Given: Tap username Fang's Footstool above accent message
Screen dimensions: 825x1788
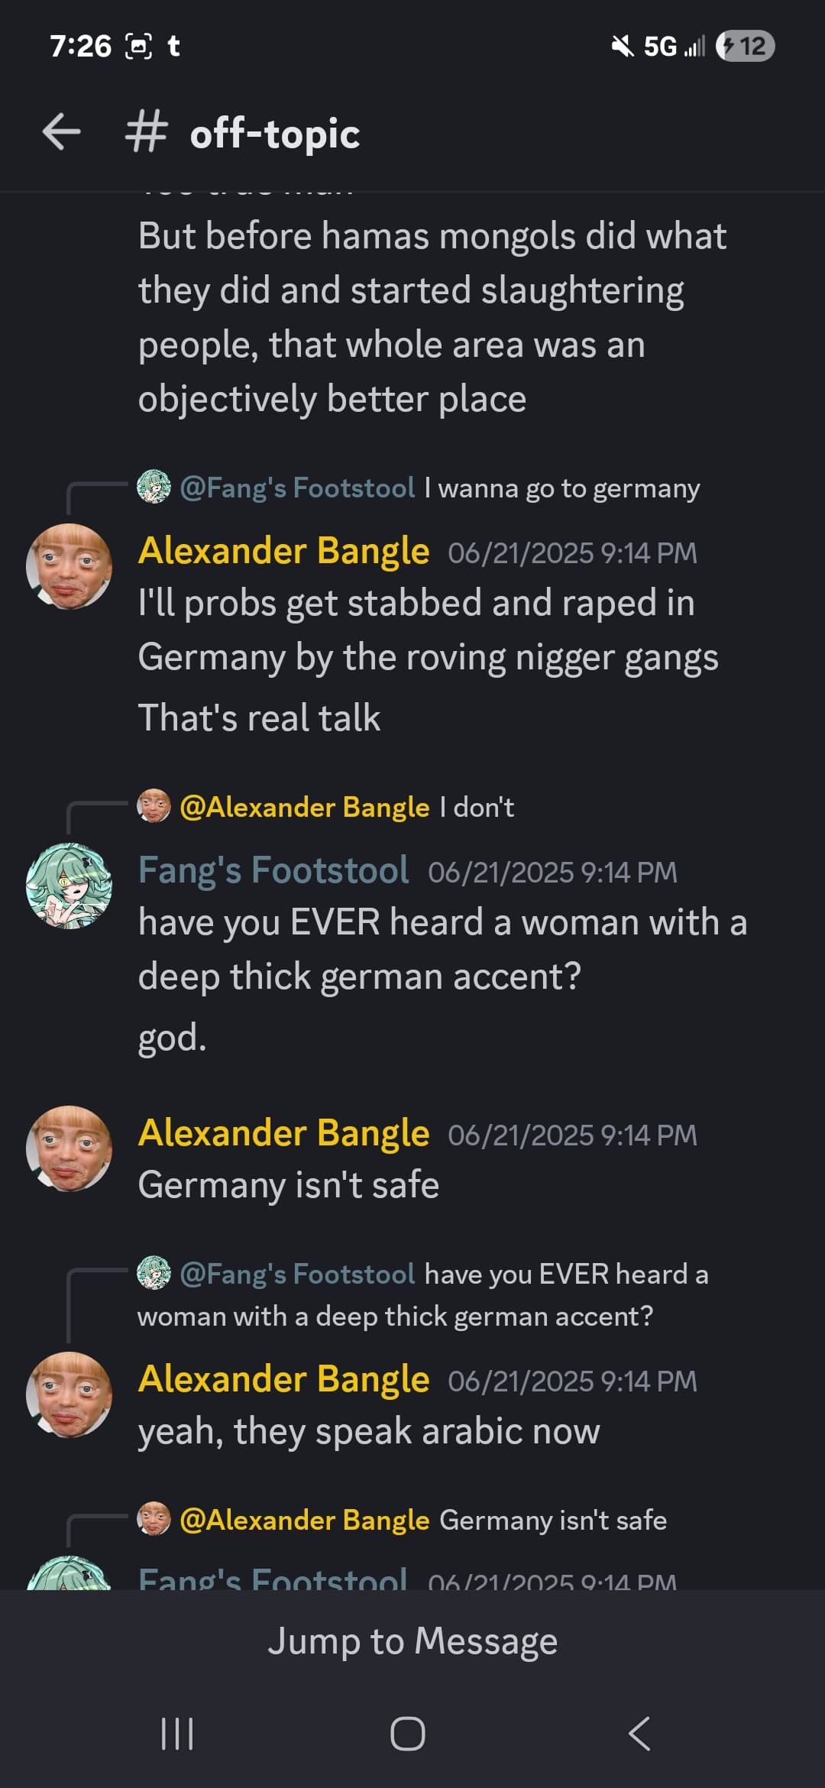Looking at the screenshot, I should [x=273, y=870].
